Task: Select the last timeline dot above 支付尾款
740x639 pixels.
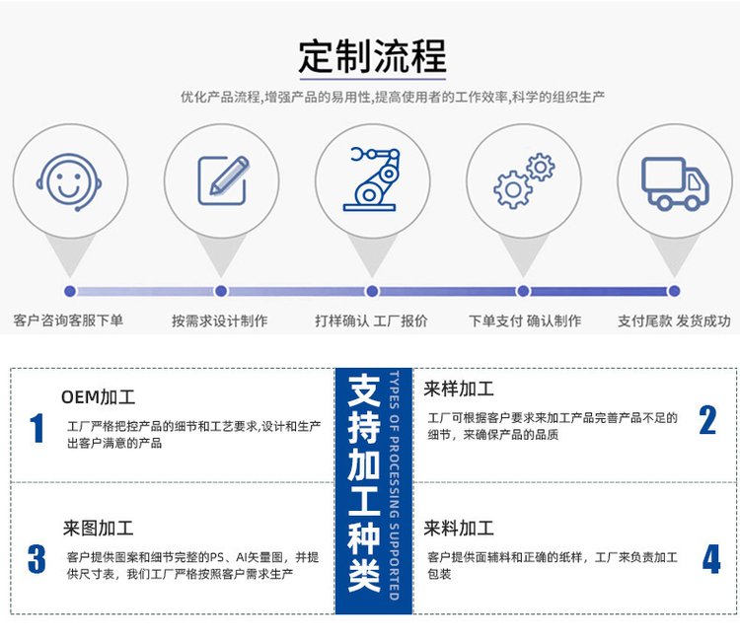Action: 675,291
